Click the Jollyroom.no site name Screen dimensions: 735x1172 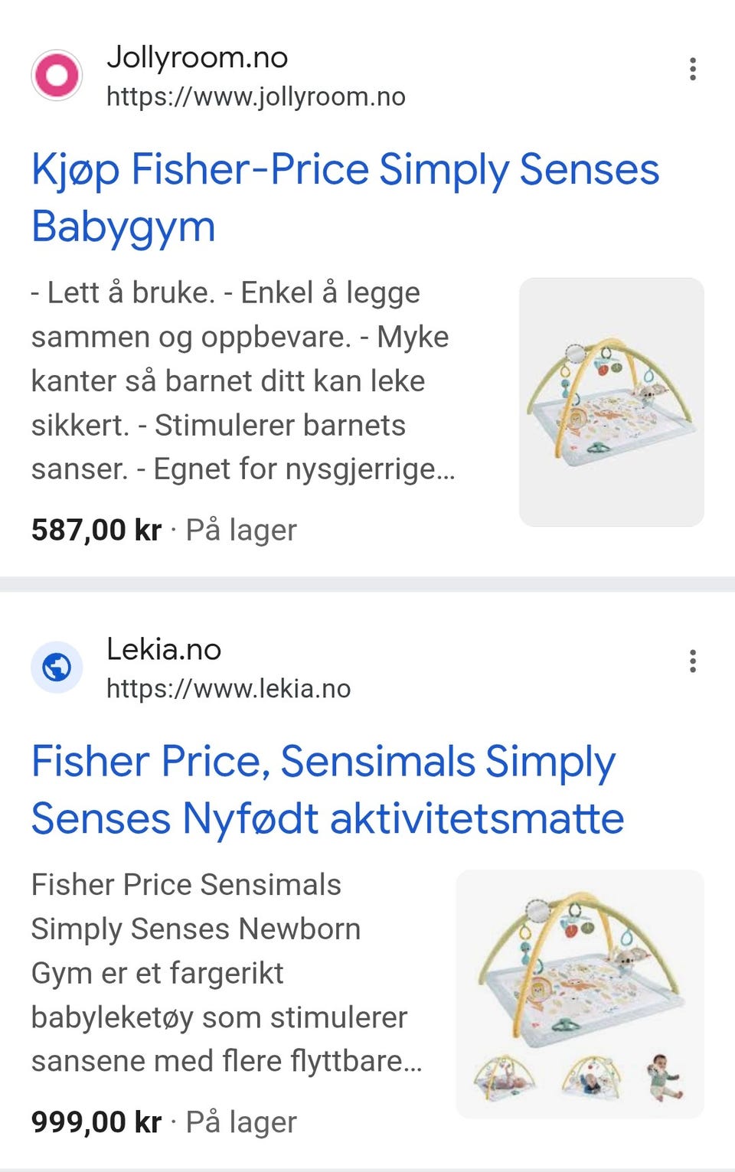pos(197,57)
